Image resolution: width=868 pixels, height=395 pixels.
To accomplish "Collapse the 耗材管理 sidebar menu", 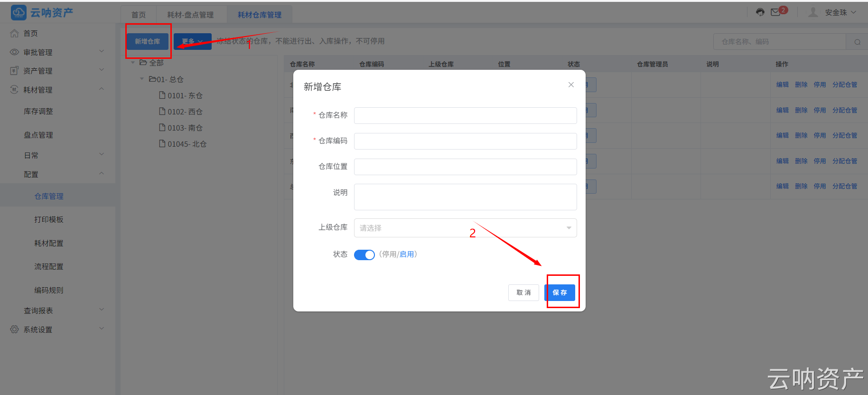I will click(102, 89).
